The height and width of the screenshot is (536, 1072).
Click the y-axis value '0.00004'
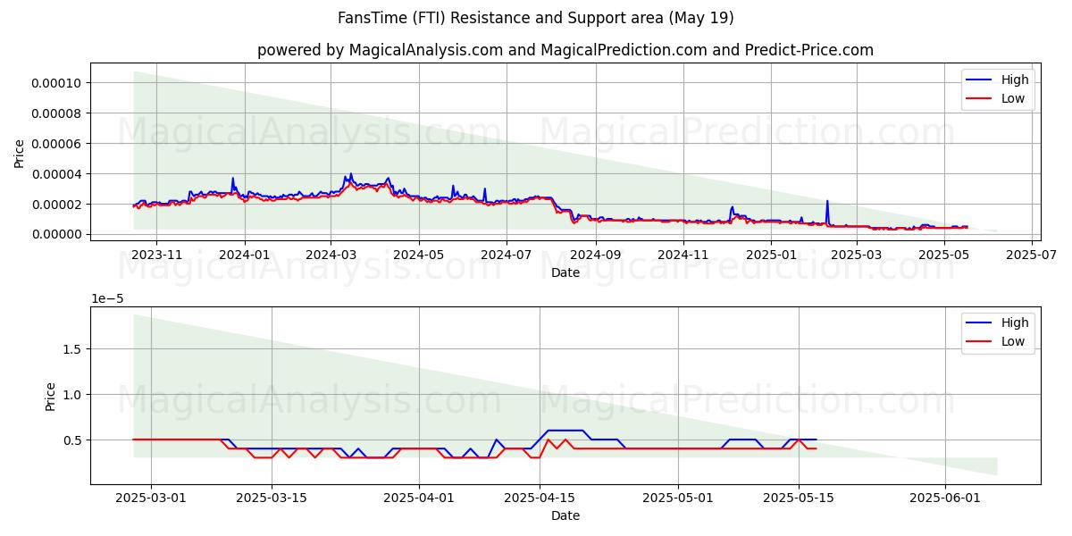point(56,174)
